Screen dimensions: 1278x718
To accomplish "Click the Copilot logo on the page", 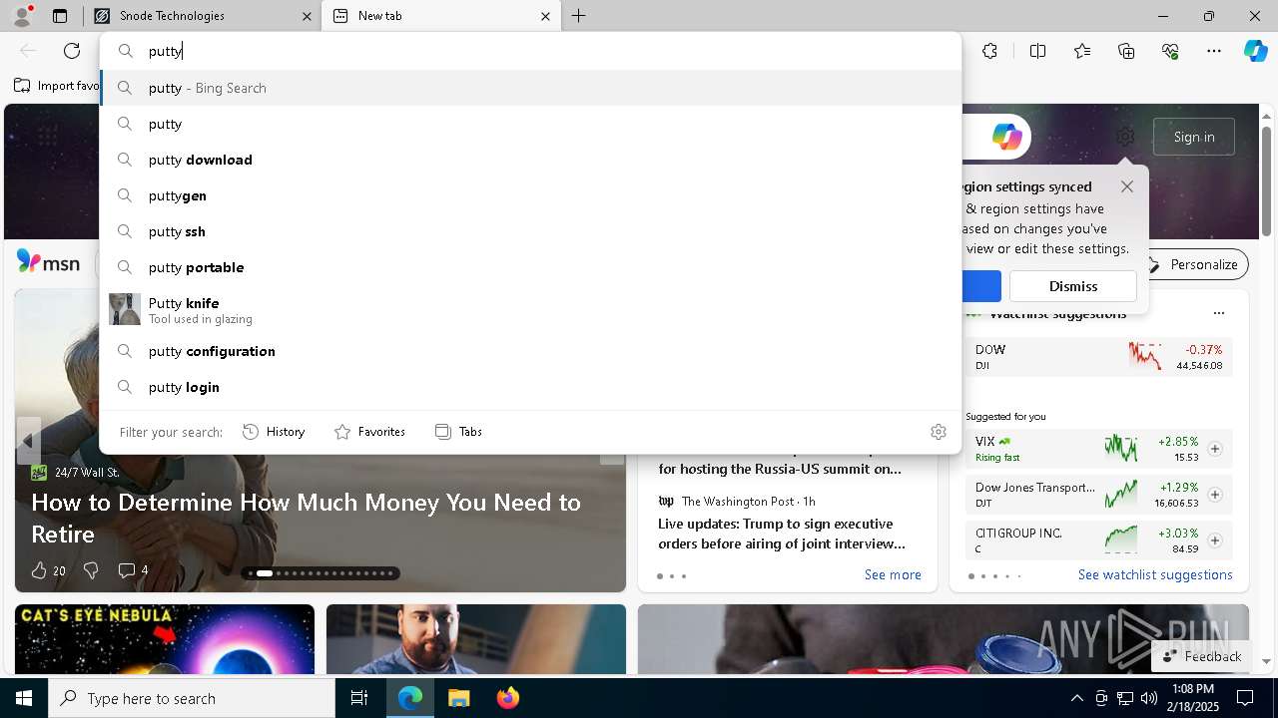I will pyautogui.click(x=1006, y=137).
